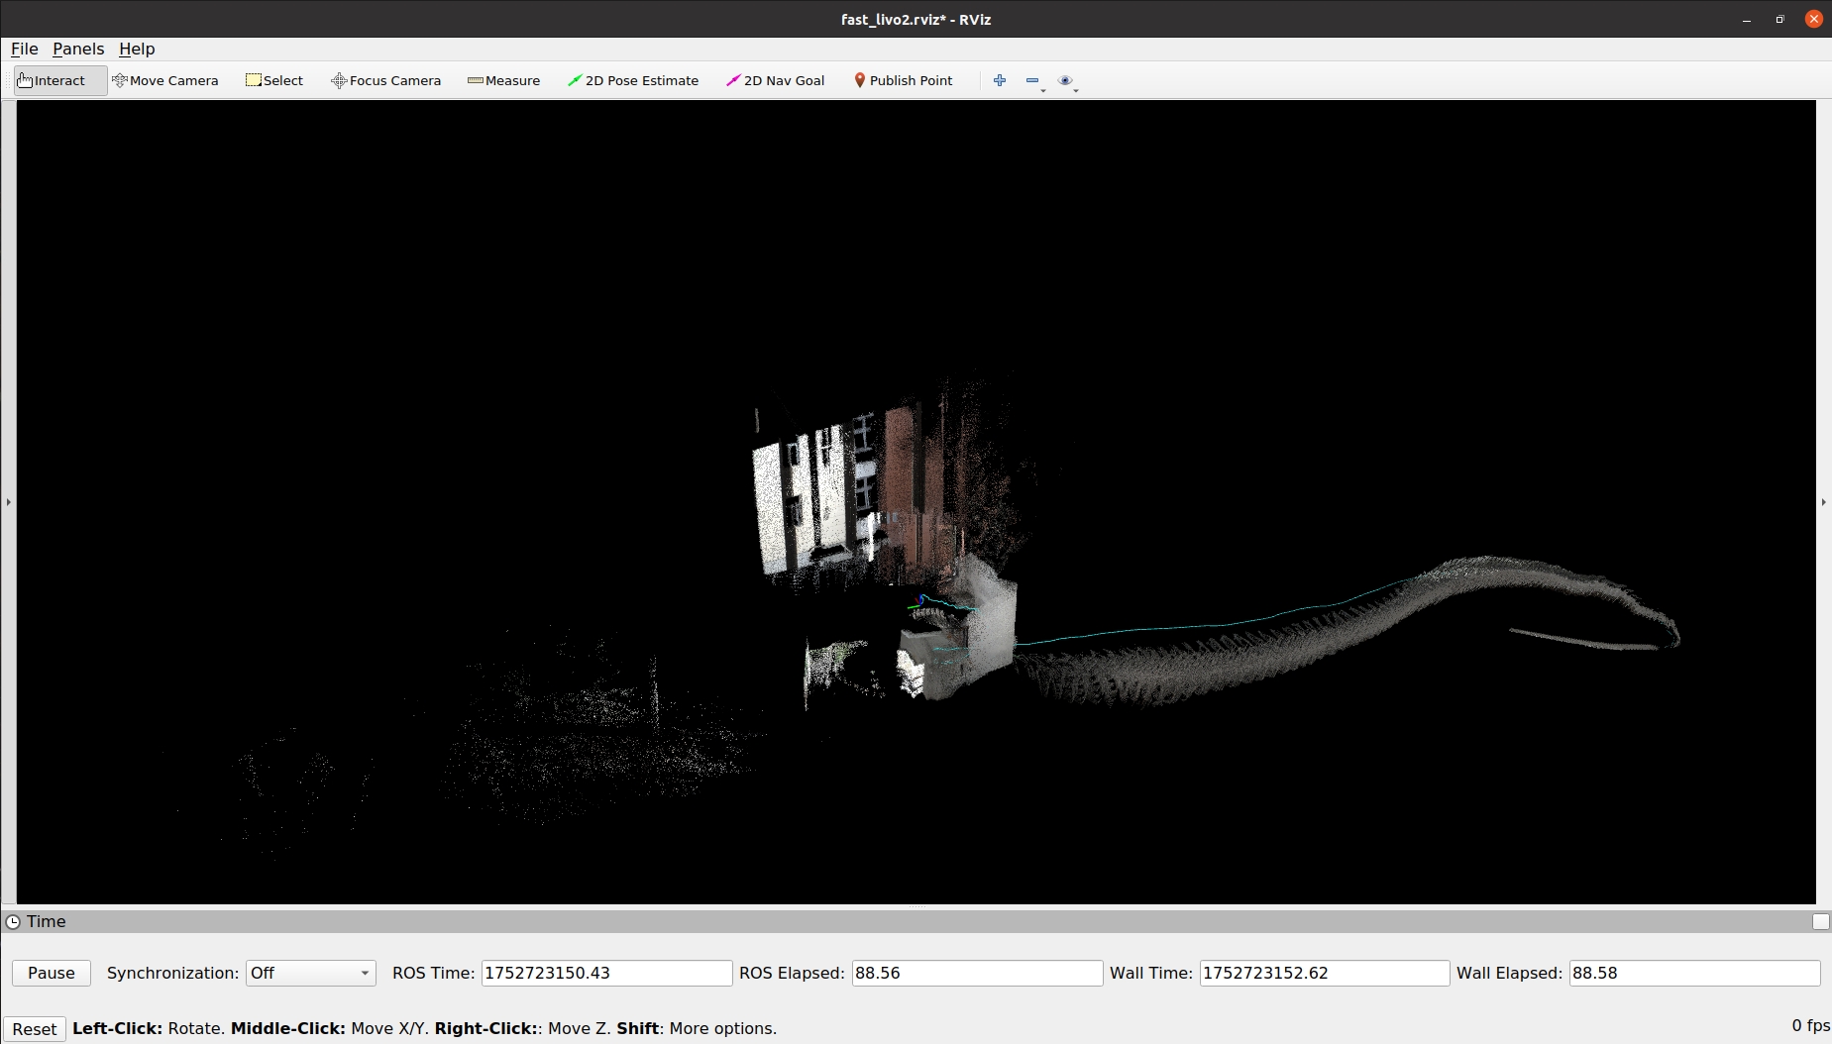The width and height of the screenshot is (1832, 1044).
Task: Click the Publish Point tool
Action: 903,80
